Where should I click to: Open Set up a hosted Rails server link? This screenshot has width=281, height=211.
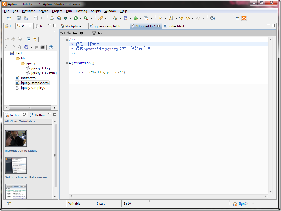26,177
